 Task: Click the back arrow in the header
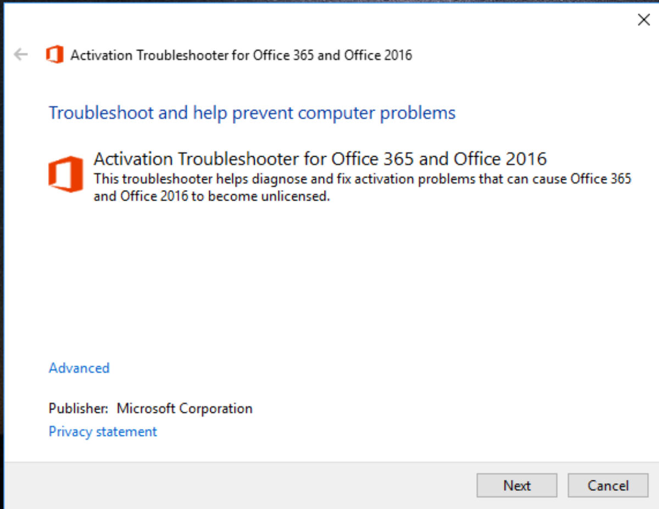click(21, 54)
